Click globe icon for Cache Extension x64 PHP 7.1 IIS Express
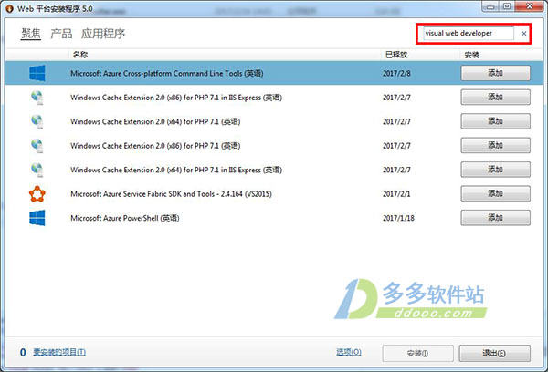This screenshot has width=548, height=372. (x=37, y=170)
